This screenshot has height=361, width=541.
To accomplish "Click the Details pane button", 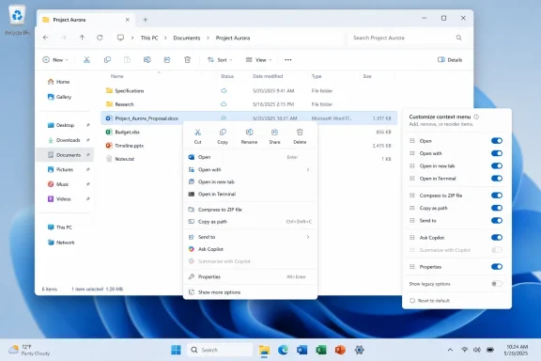I will tap(450, 60).
